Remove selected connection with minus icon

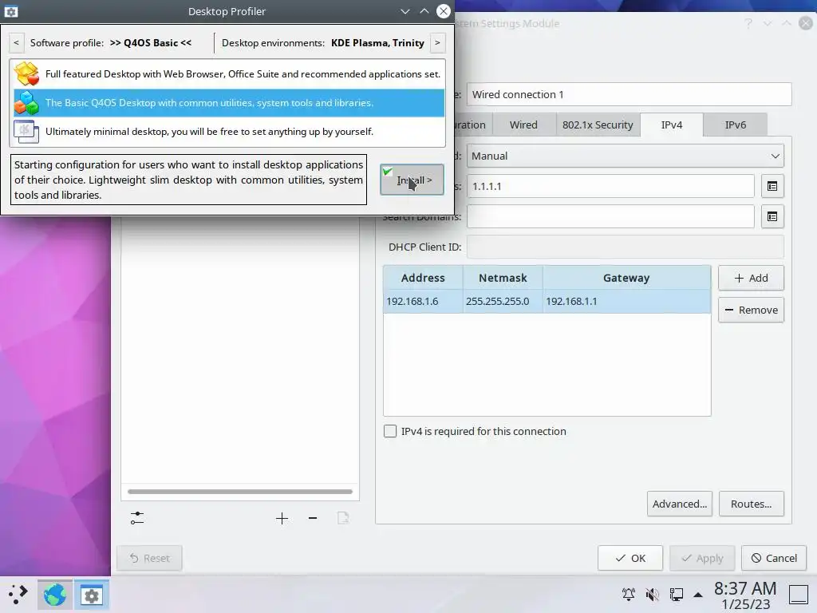point(313,518)
